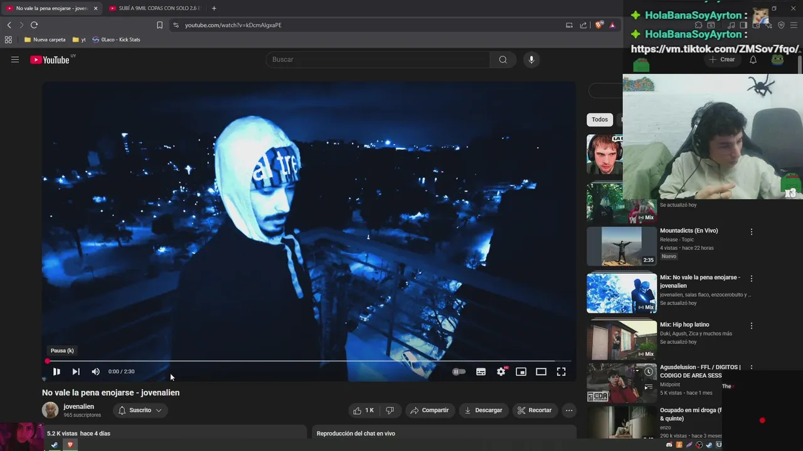Skip to the next video
This screenshot has height=451, width=803.
76,371
